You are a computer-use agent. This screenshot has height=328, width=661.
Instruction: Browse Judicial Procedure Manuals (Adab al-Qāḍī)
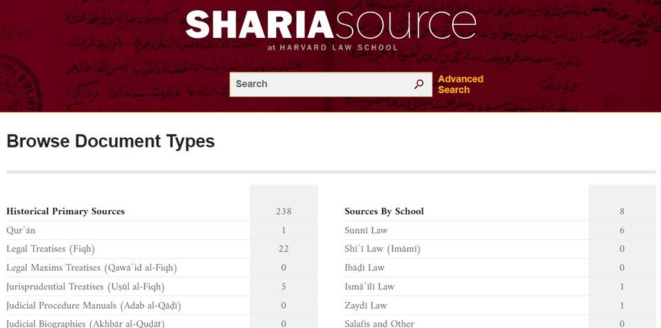(x=94, y=306)
